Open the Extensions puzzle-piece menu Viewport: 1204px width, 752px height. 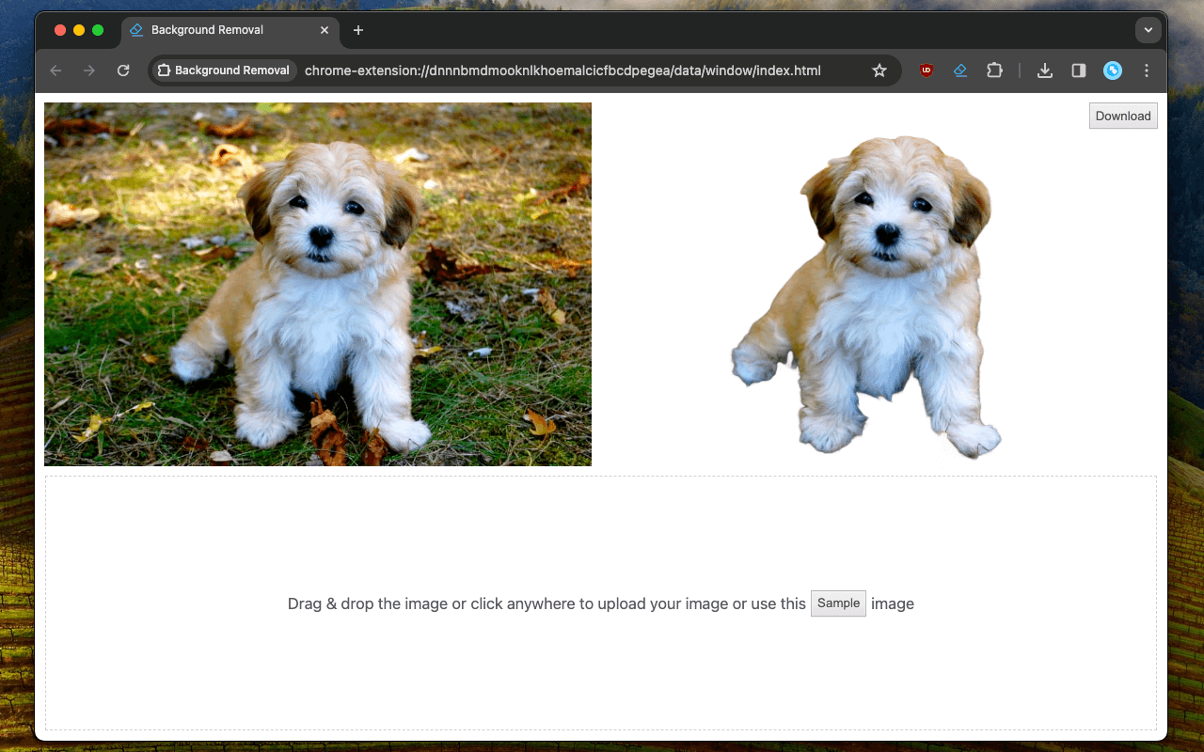994,70
